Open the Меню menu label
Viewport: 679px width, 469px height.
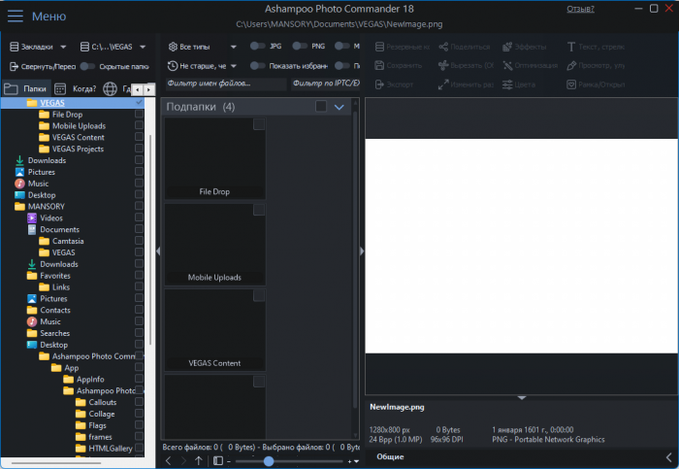[48, 17]
